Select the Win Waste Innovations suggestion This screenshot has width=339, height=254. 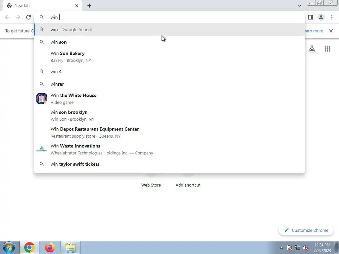(169, 149)
